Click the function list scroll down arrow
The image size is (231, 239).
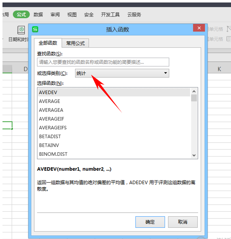pyautogui.click(x=194, y=155)
